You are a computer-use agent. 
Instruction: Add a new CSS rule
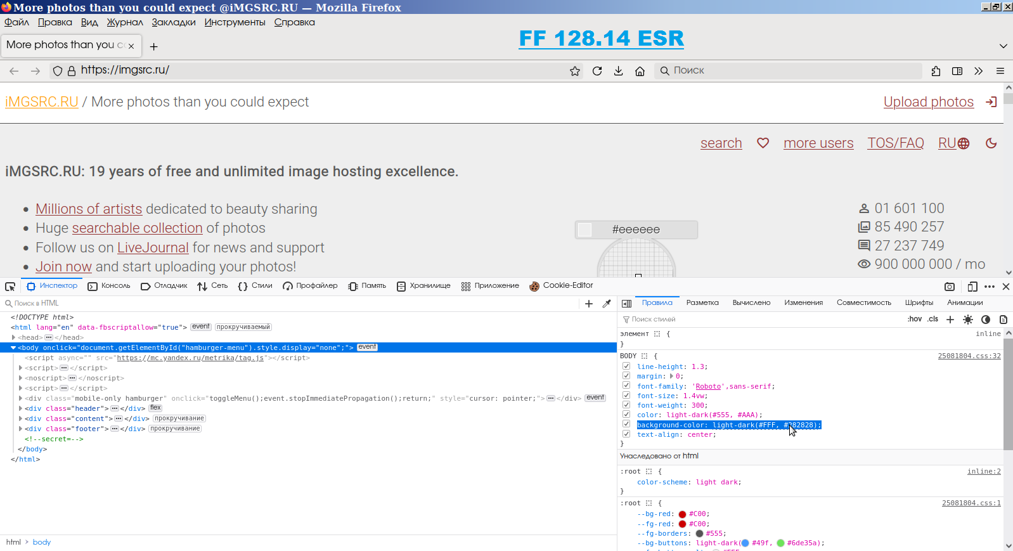coord(950,320)
